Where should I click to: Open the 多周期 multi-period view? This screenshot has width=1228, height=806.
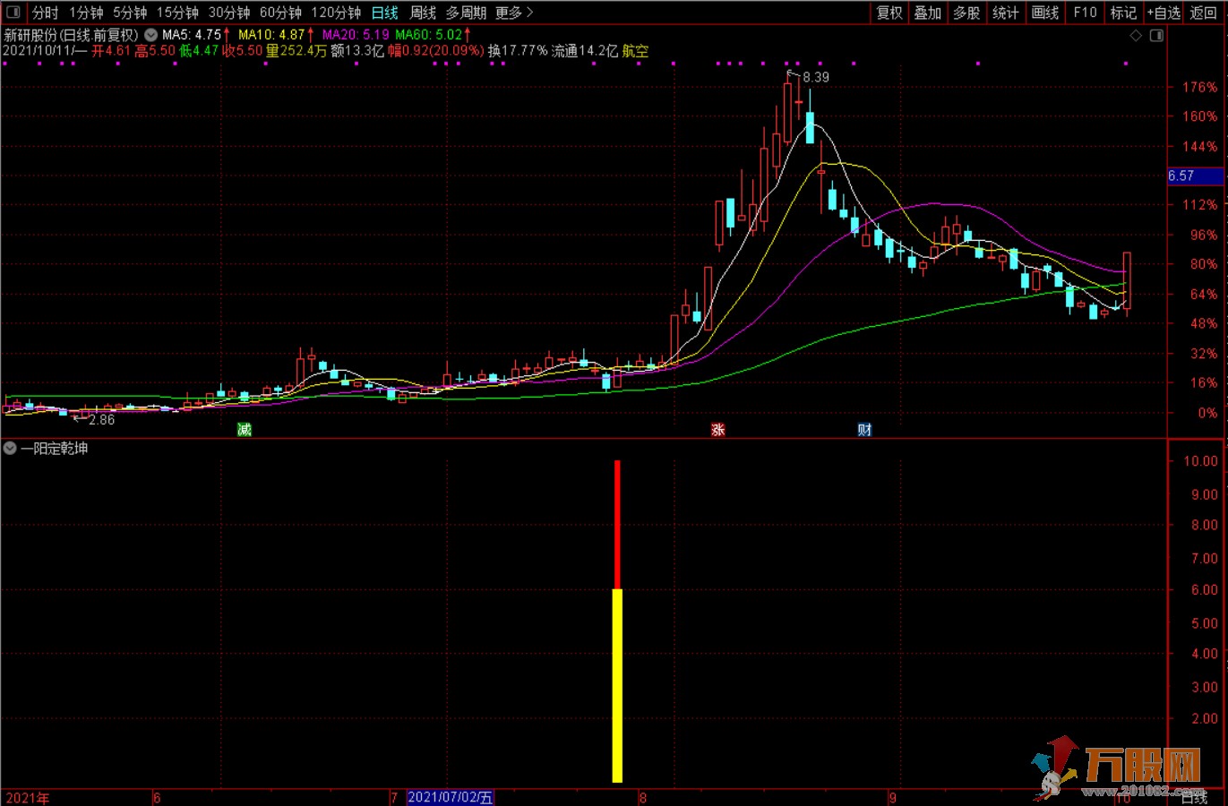point(466,13)
